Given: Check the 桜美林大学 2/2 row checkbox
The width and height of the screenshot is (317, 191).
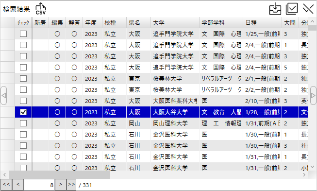Looking at the screenshot, I should pos(23,89).
